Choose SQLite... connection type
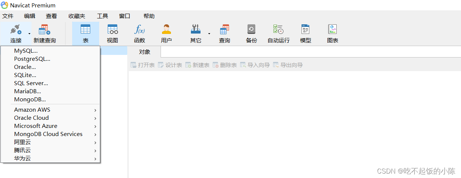 point(50,75)
